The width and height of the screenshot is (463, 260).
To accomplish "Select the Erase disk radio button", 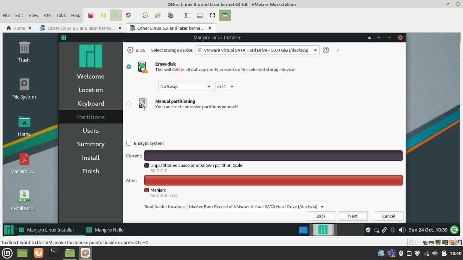I will [x=129, y=67].
